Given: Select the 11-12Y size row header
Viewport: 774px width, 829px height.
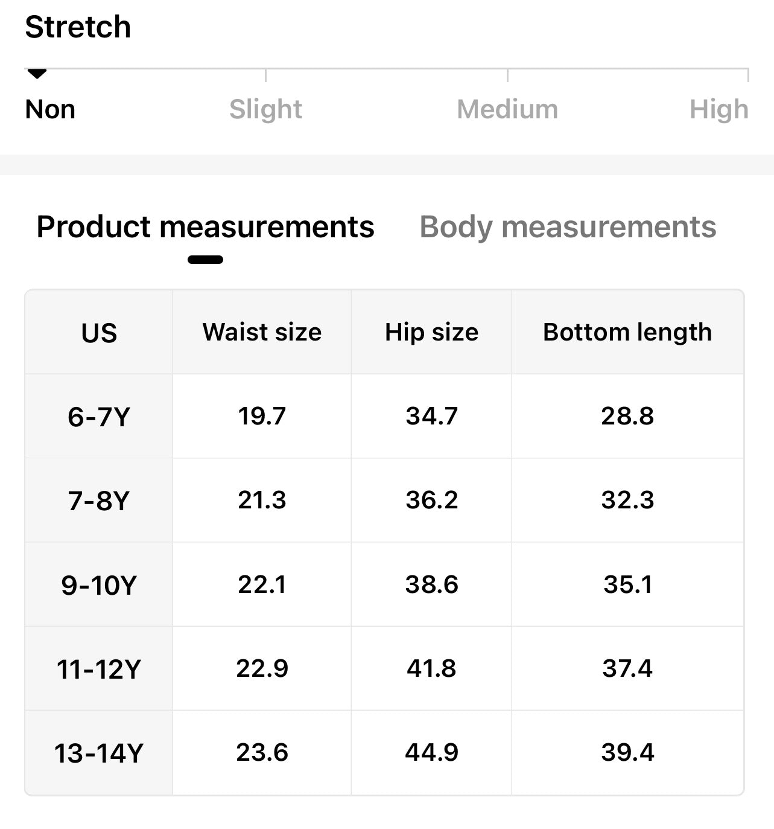Looking at the screenshot, I should coord(99,669).
